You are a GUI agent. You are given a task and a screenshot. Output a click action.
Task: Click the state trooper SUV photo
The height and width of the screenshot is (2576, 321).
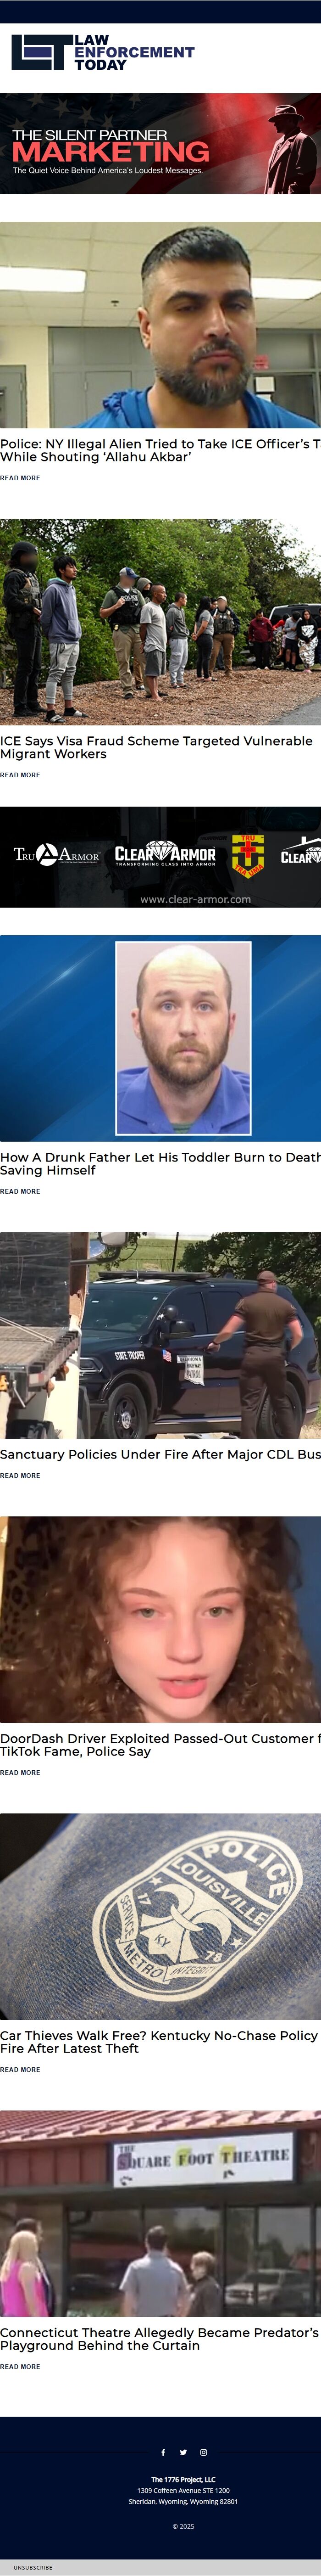click(x=160, y=1335)
